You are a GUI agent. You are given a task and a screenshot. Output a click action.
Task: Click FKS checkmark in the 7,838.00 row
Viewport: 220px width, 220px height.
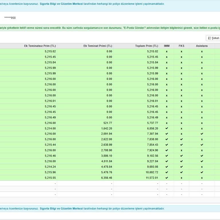pos(181,139)
